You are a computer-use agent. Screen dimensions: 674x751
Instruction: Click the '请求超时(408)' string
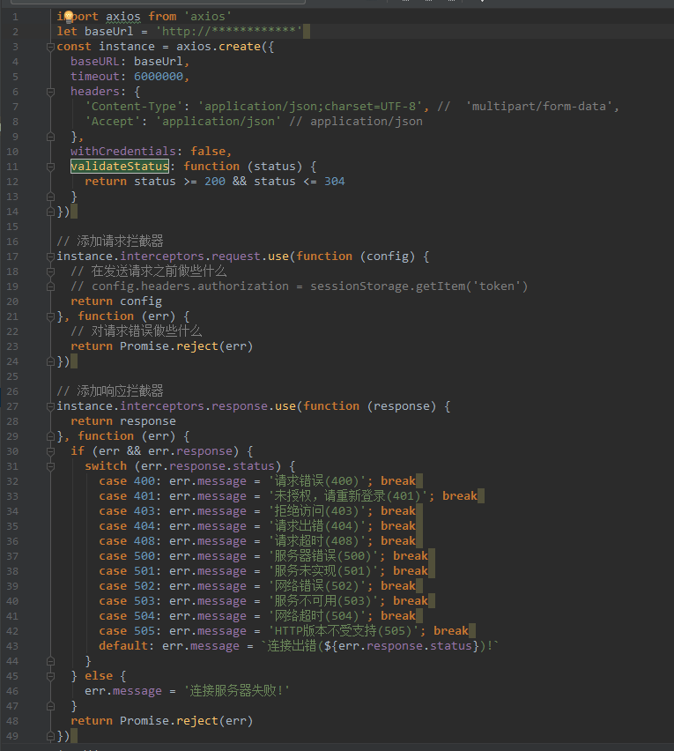(316, 541)
